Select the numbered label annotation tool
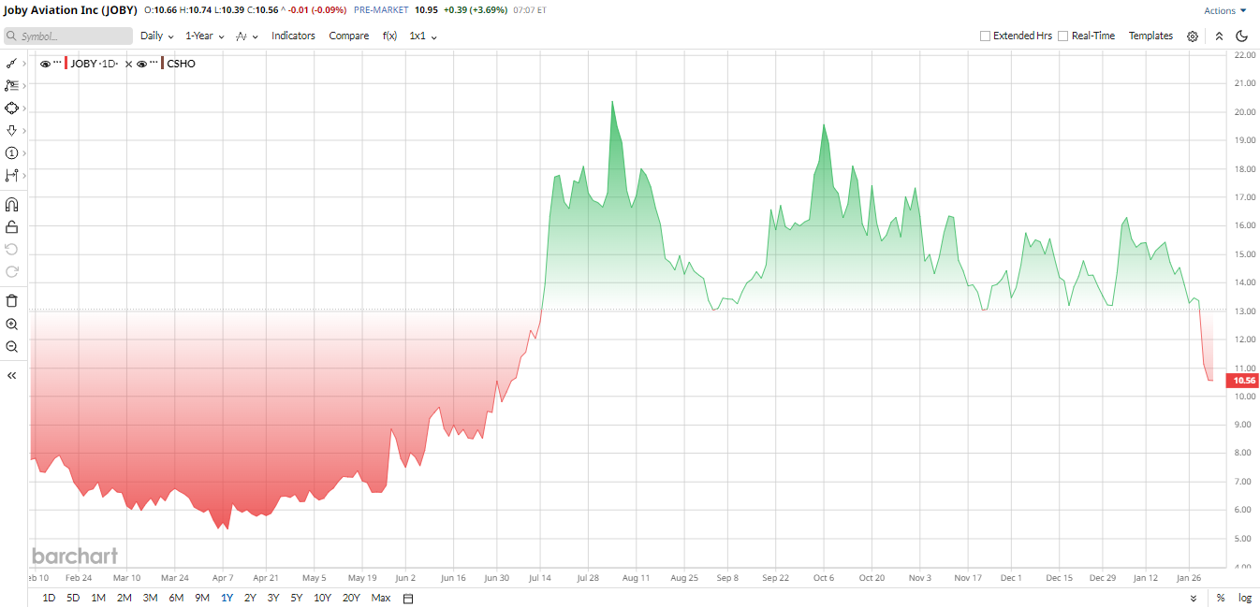 pyautogui.click(x=11, y=152)
